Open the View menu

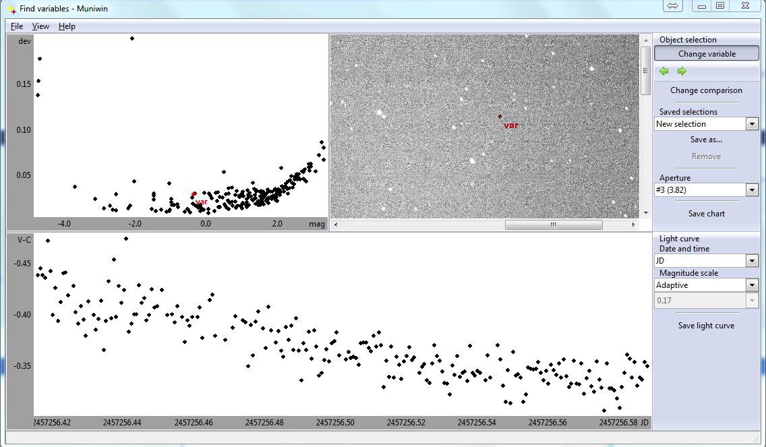click(40, 26)
